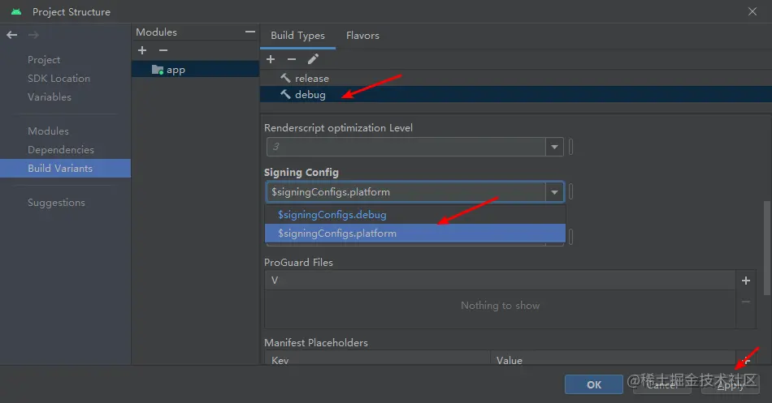Click the Signing Config text field
This screenshot has height=403, width=772.
(x=406, y=192)
